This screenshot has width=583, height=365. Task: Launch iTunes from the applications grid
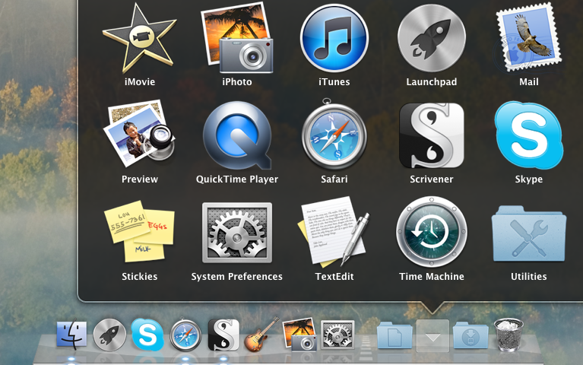334,37
